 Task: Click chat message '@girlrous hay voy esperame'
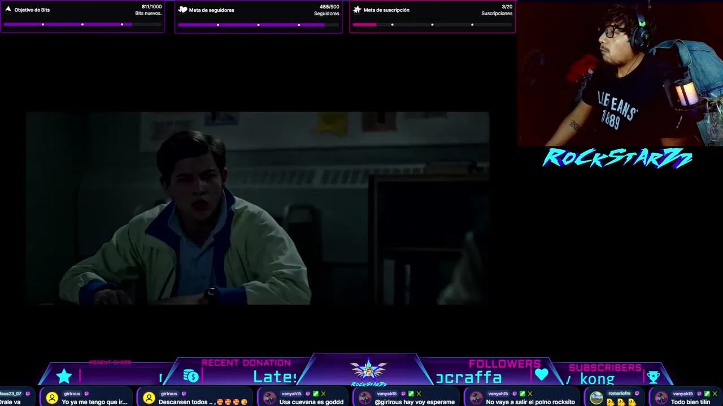pos(415,402)
